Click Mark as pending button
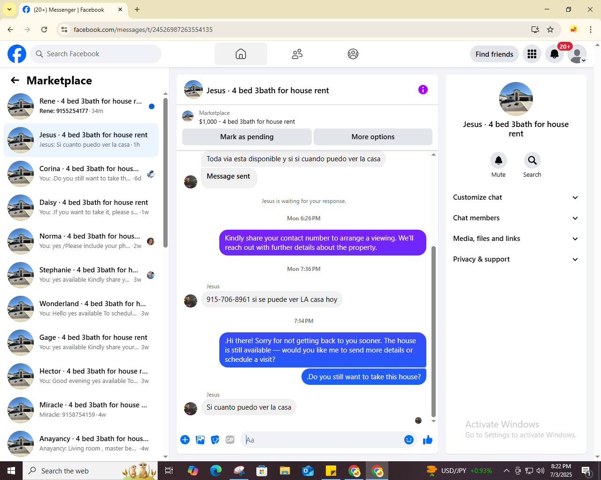Image resolution: width=601 pixels, height=480 pixels. [247, 137]
